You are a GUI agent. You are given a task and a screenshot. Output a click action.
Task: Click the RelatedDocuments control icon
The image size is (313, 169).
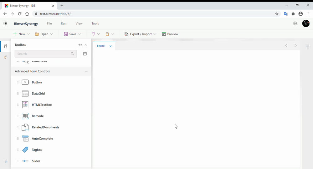[25, 127]
